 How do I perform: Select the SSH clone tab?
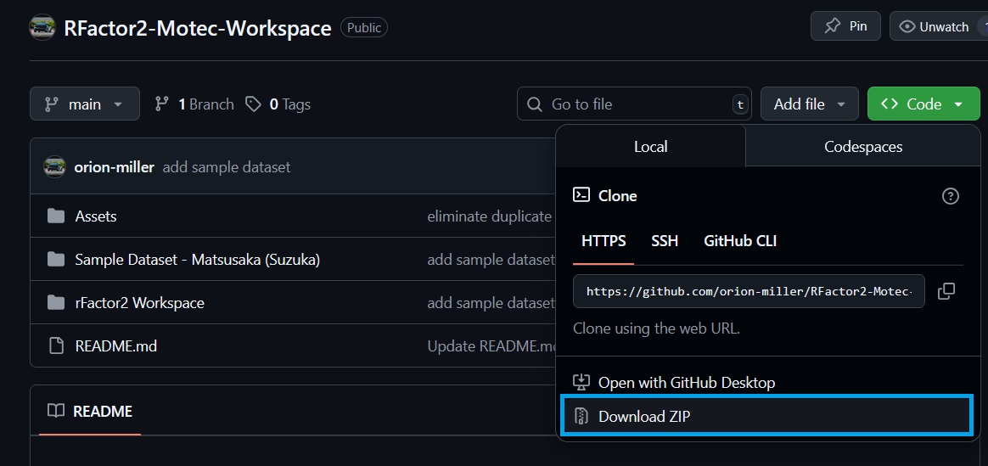click(x=665, y=240)
